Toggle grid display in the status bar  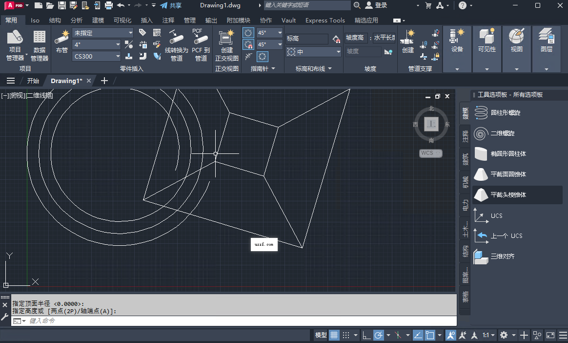[334, 335]
